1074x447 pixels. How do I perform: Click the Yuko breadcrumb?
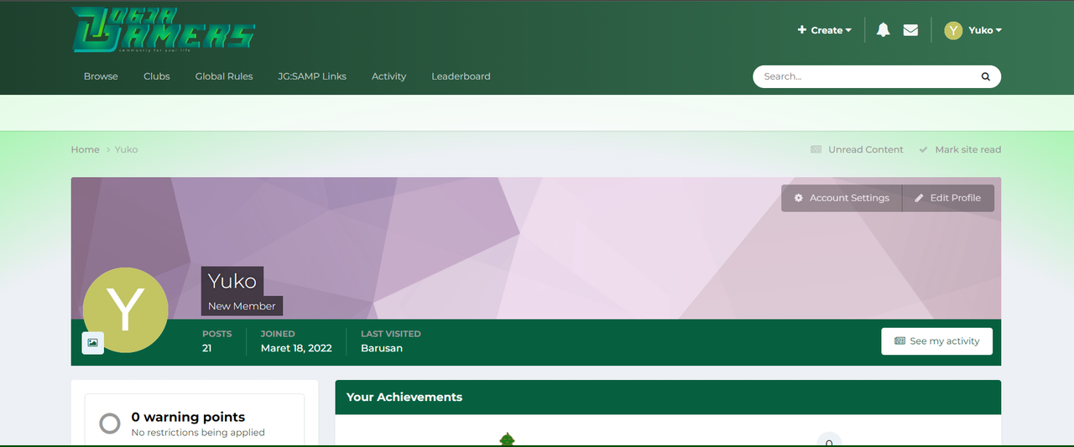(x=127, y=149)
